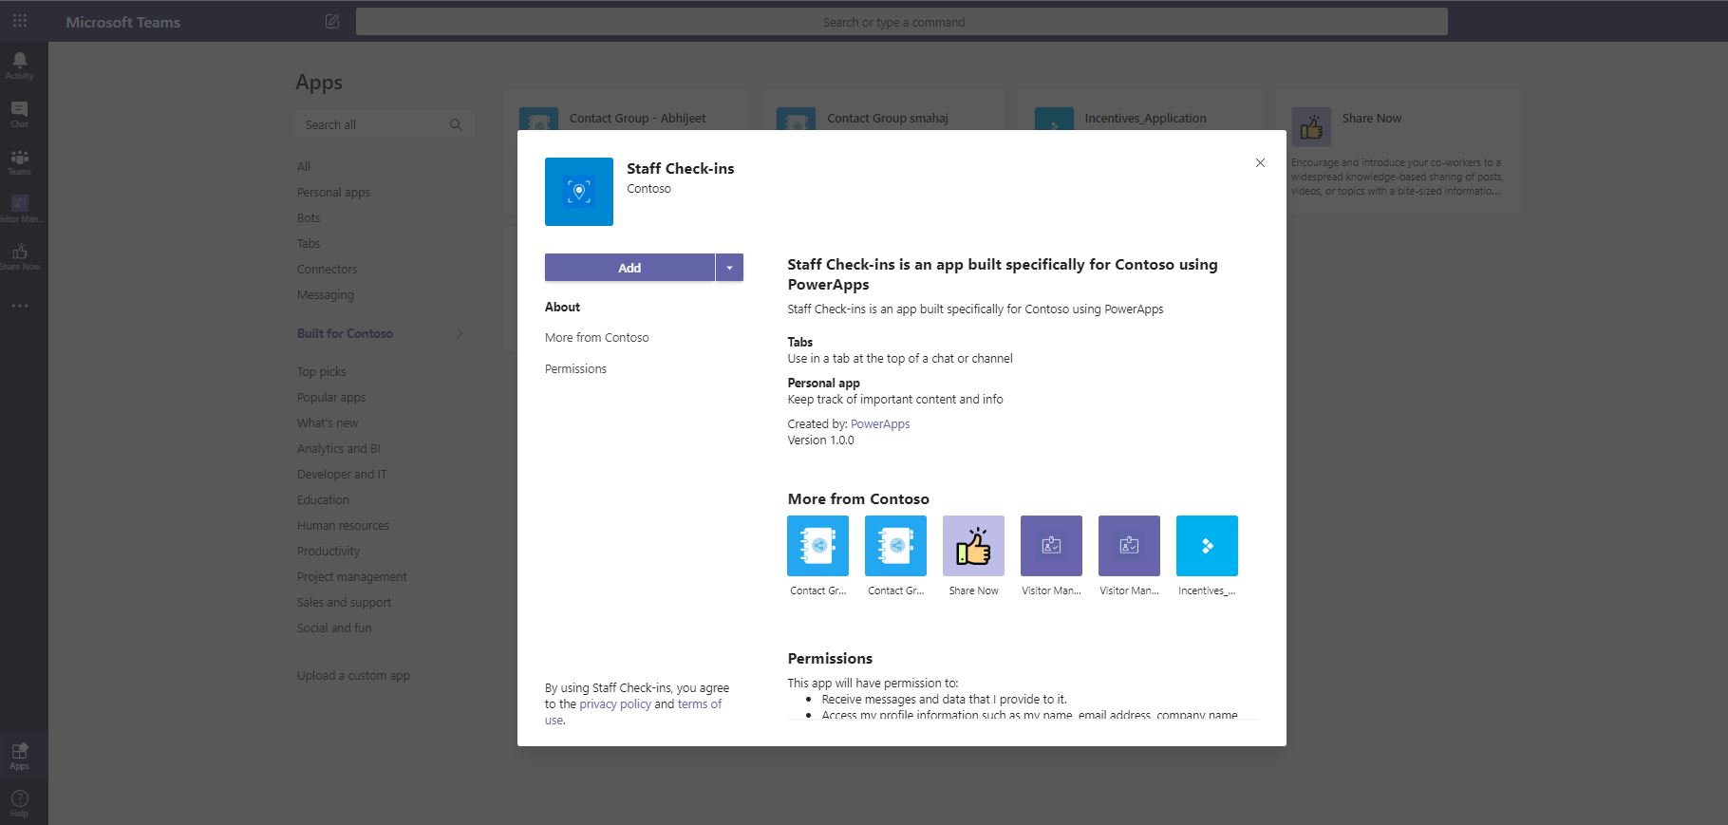Image resolution: width=1728 pixels, height=825 pixels.
Task: Open Project management category
Action: (351, 576)
